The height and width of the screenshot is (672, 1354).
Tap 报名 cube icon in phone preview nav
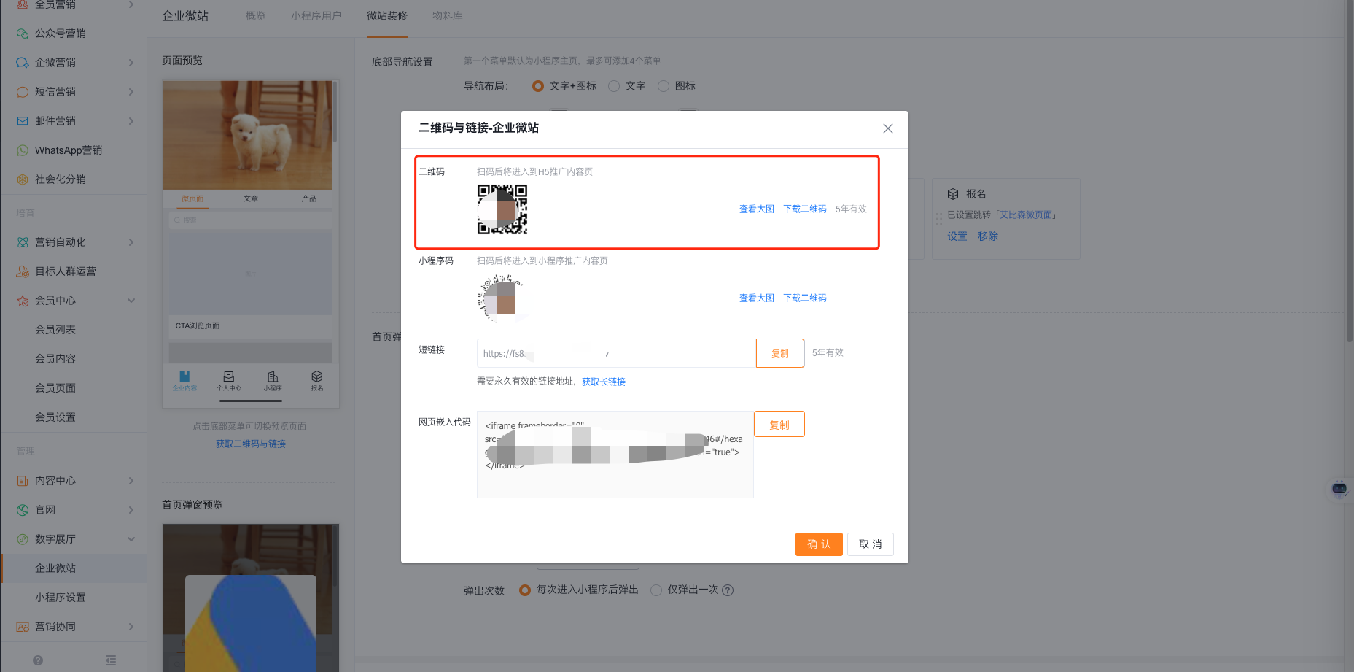(317, 376)
